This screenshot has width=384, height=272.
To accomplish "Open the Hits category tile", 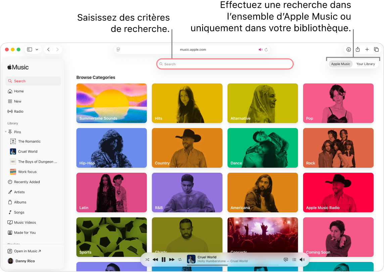I will [x=187, y=103].
